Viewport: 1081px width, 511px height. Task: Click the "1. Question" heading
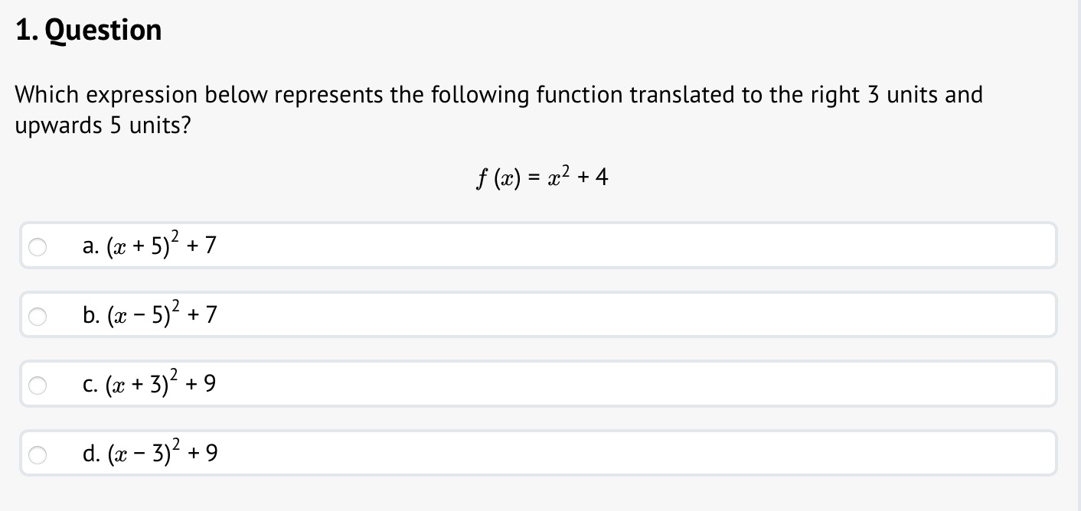[x=89, y=31]
